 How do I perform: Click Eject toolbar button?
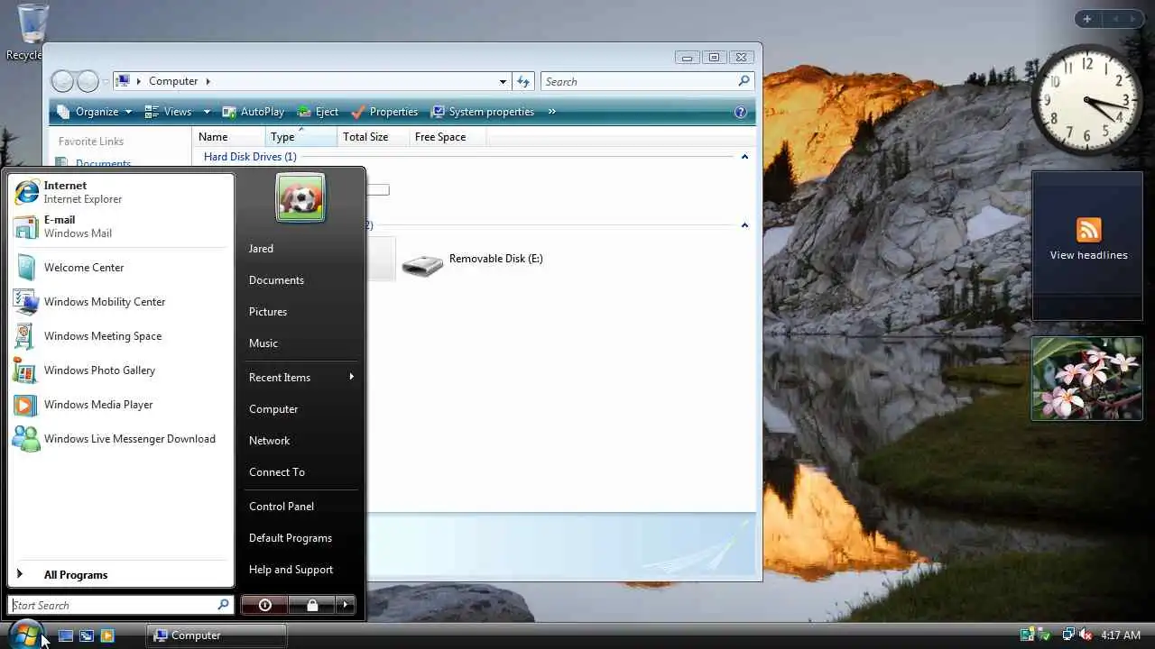(317, 112)
